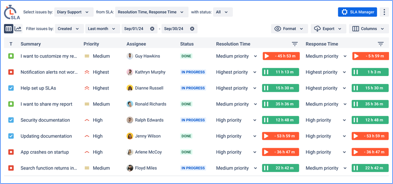Screen dimensions: 393x184
Task: Expand the Format dropdown
Action: click(x=289, y=29)
